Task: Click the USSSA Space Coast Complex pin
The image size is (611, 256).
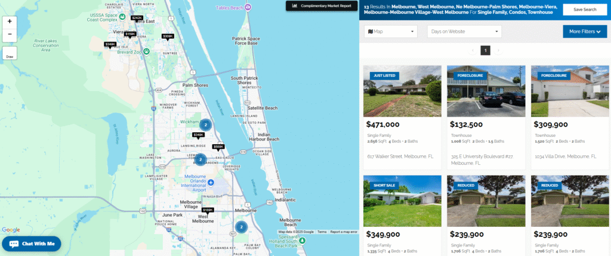Action: 122,17
